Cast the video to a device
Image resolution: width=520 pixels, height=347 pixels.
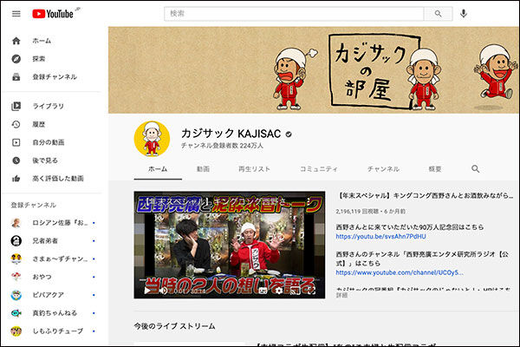pyautogui.click(x=295, y=291)
